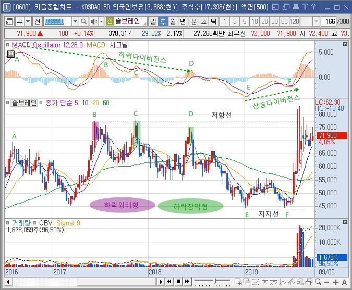
Task: Click the speaker sound icon
Action: coord(94,21)
